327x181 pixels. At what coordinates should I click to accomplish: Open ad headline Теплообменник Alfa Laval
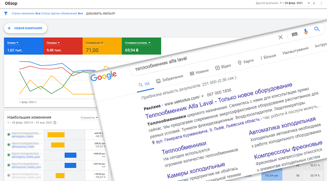tap(219, 100)
